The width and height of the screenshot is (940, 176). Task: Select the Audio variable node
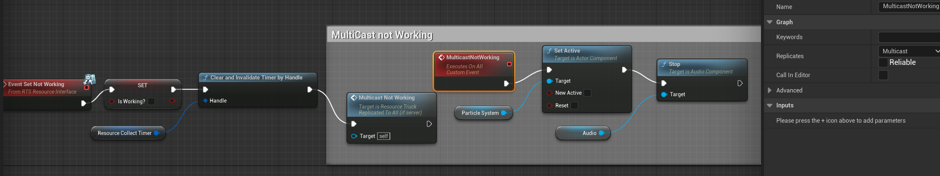(x=583, y=133)
